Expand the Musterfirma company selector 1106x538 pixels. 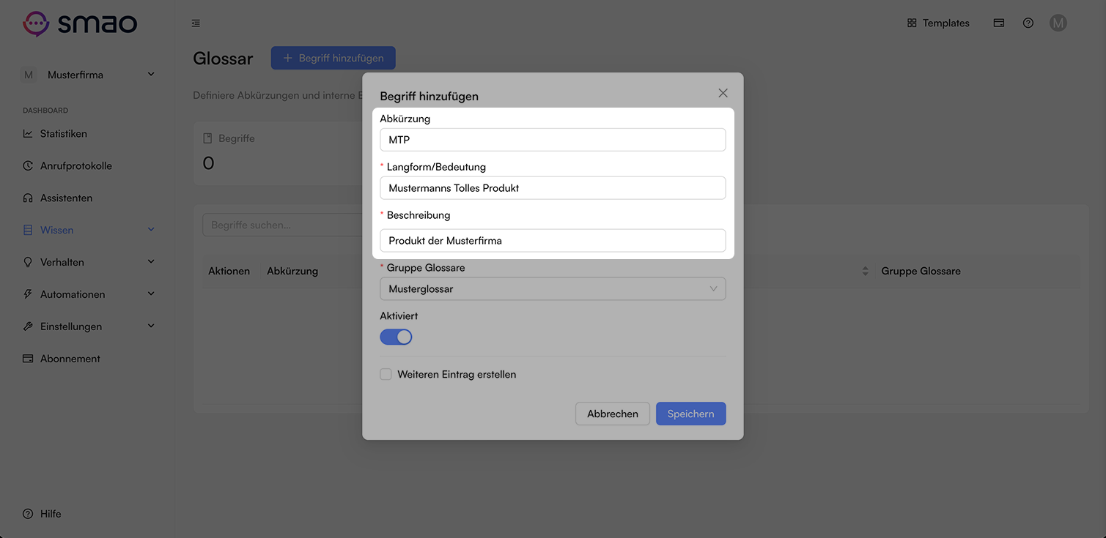click(88, 75)
